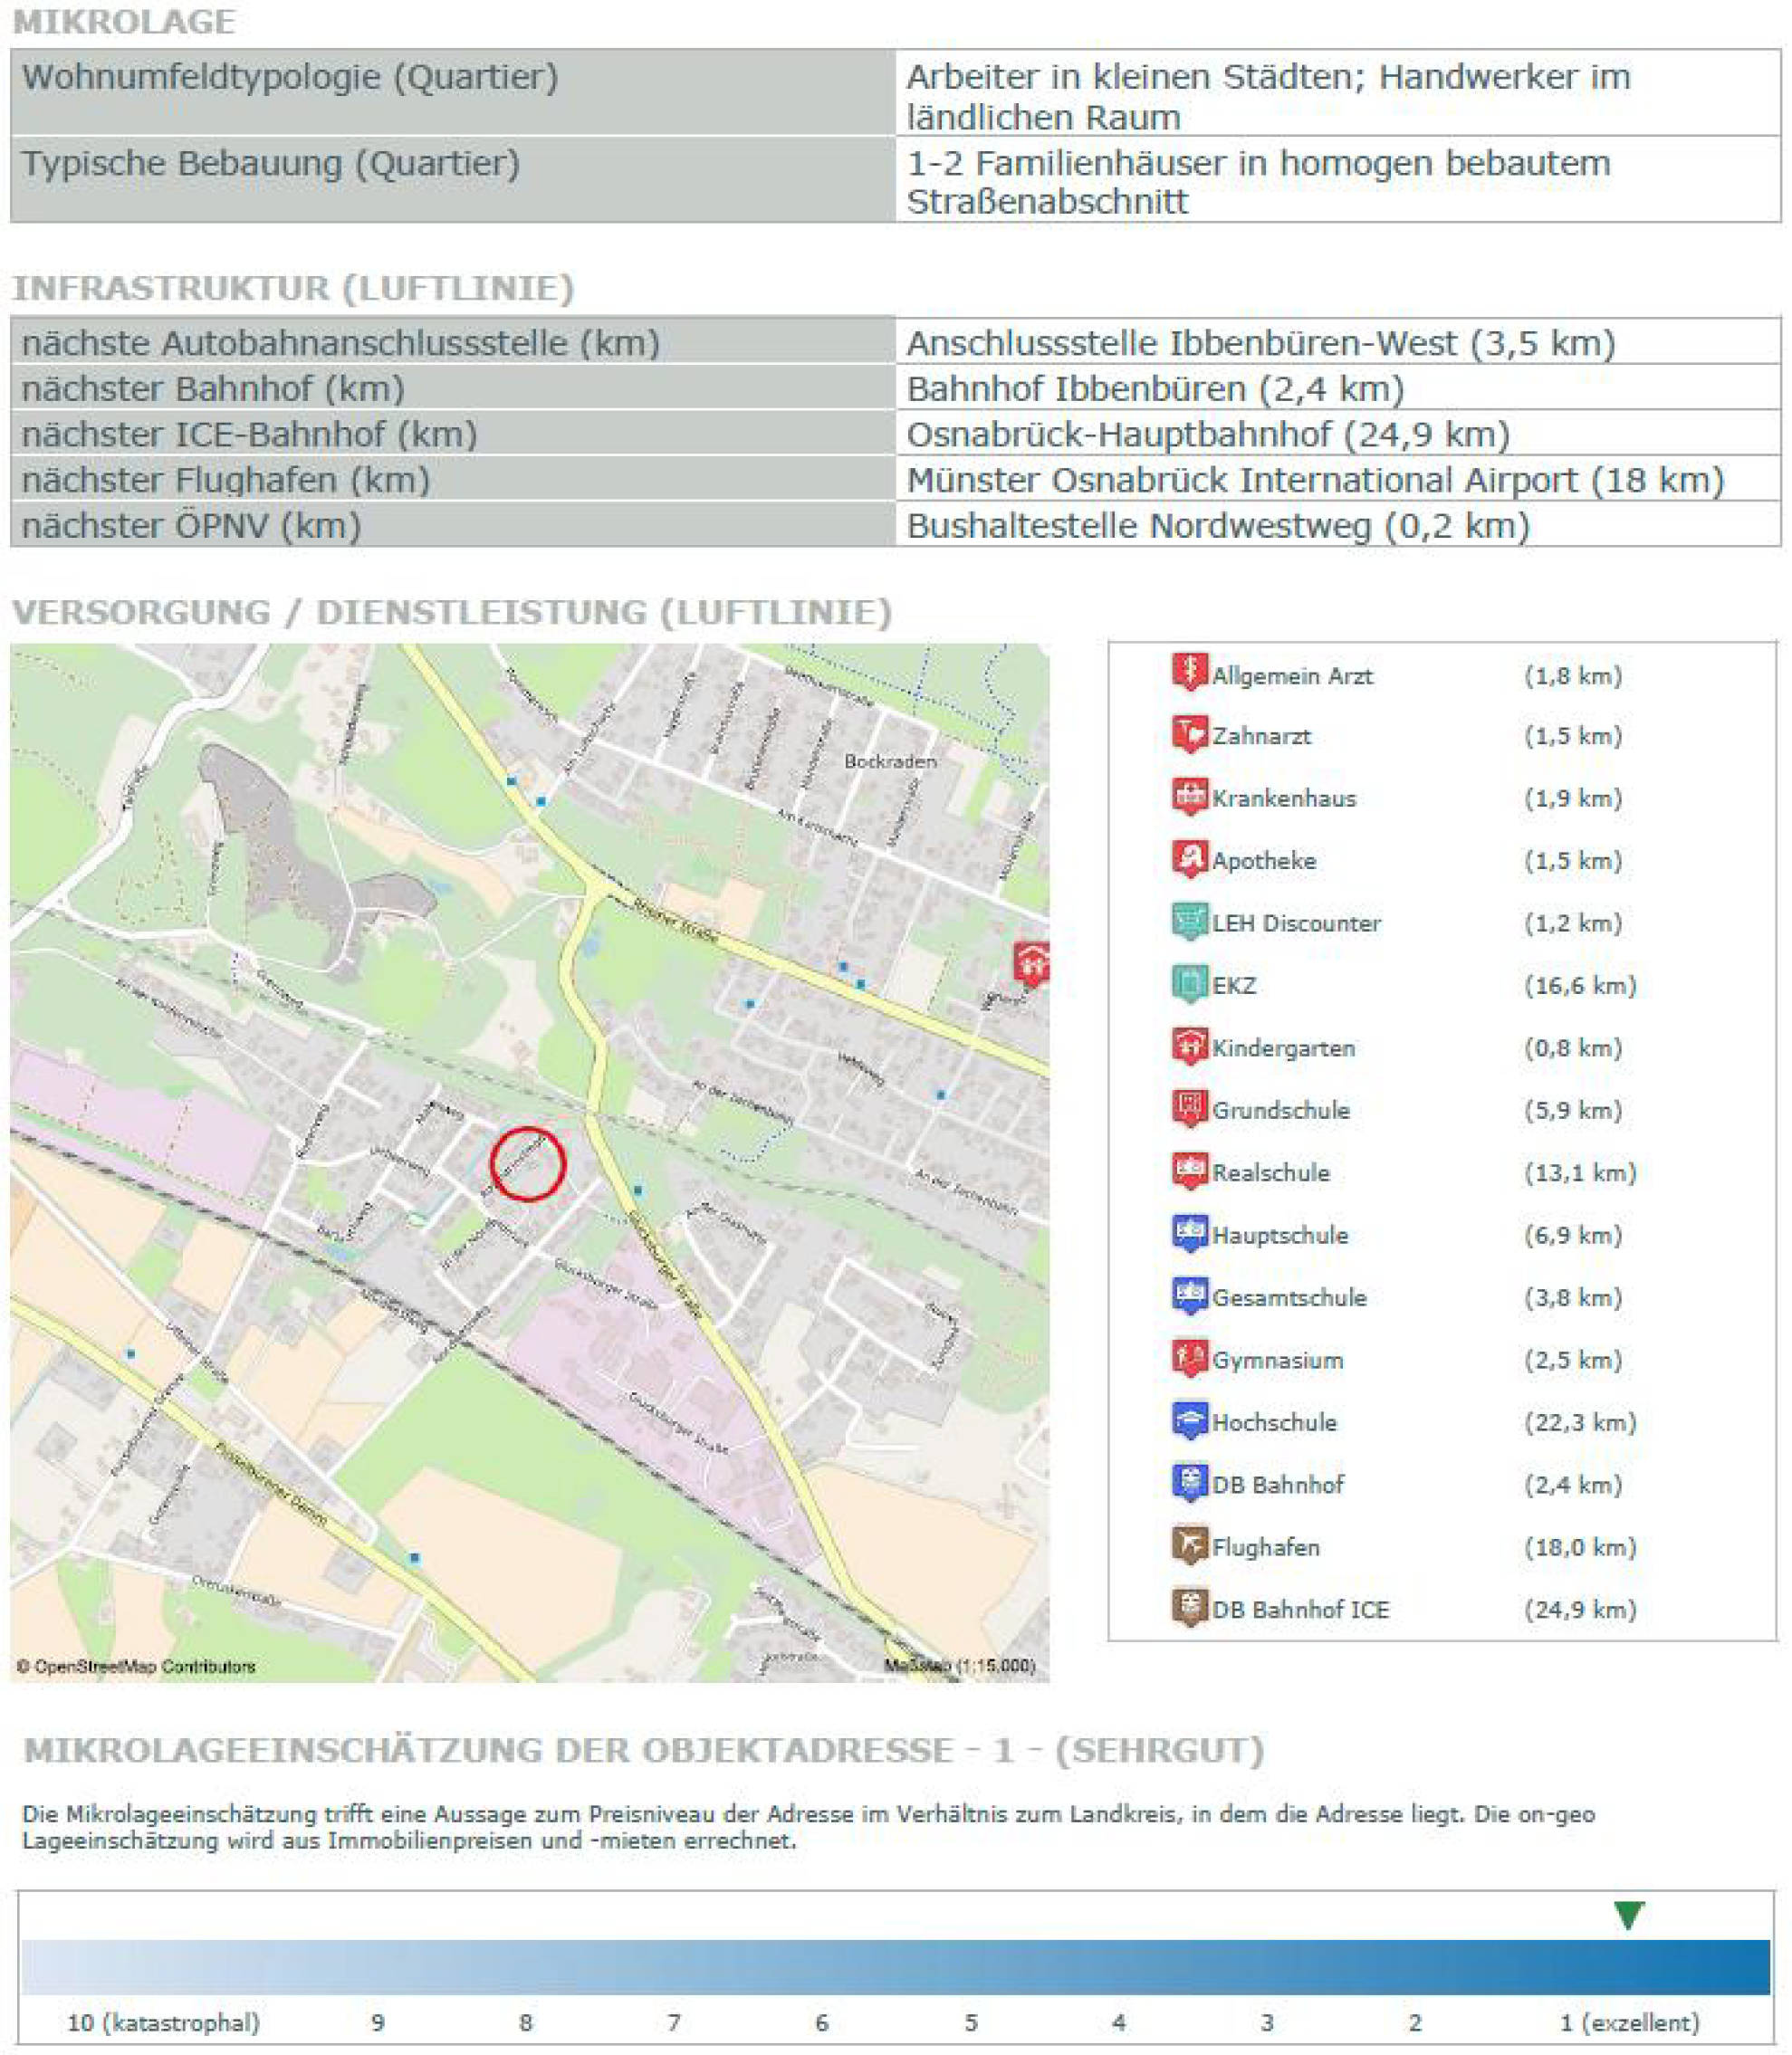Click the Gymnasium legend icon
Screen dimensions: 1792x2055
click(1189, 1360)
